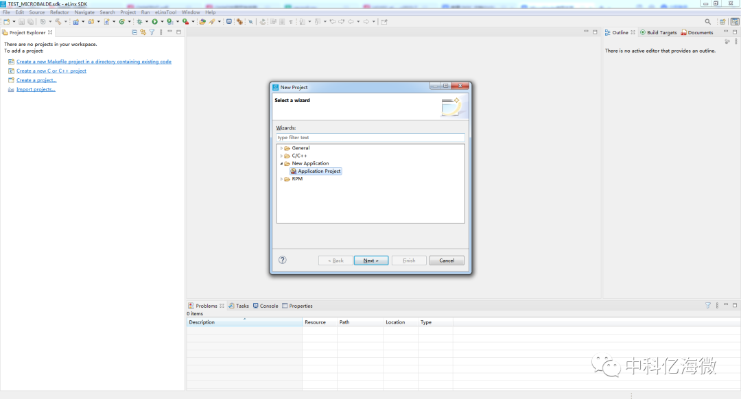Click the Next button in dialog
741x399 pixels.
[x=371, y=261]
